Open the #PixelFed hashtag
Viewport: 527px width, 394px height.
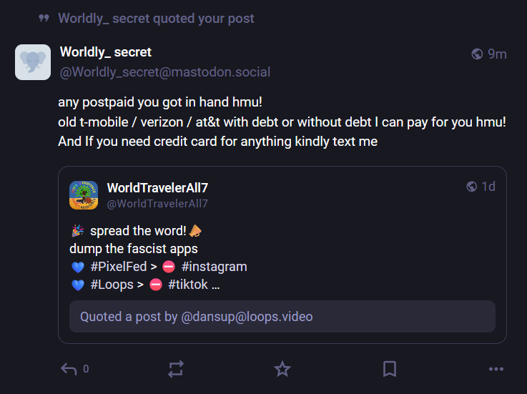119,267
